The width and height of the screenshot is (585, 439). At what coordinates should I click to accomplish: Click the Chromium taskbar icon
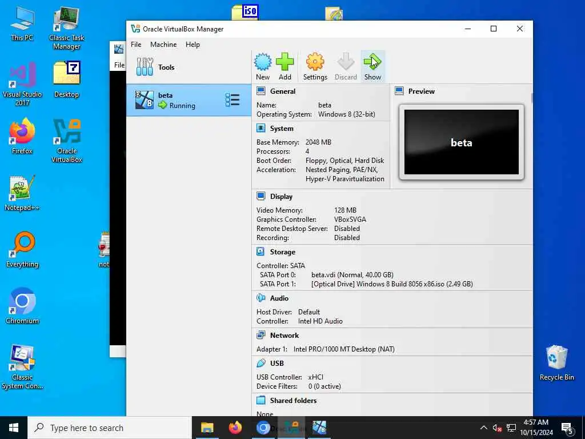(263, 428)
